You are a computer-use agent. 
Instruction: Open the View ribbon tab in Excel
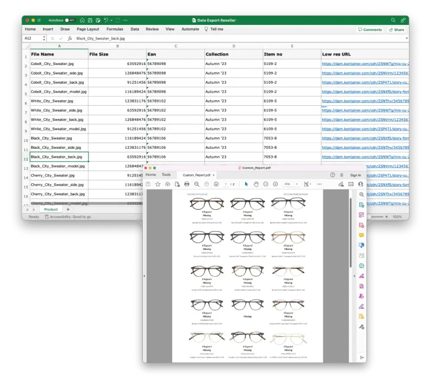pos(170,29)
